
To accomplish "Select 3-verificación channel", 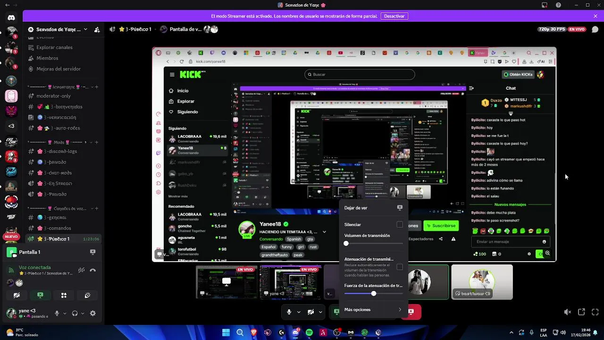I will click(64, 117).
